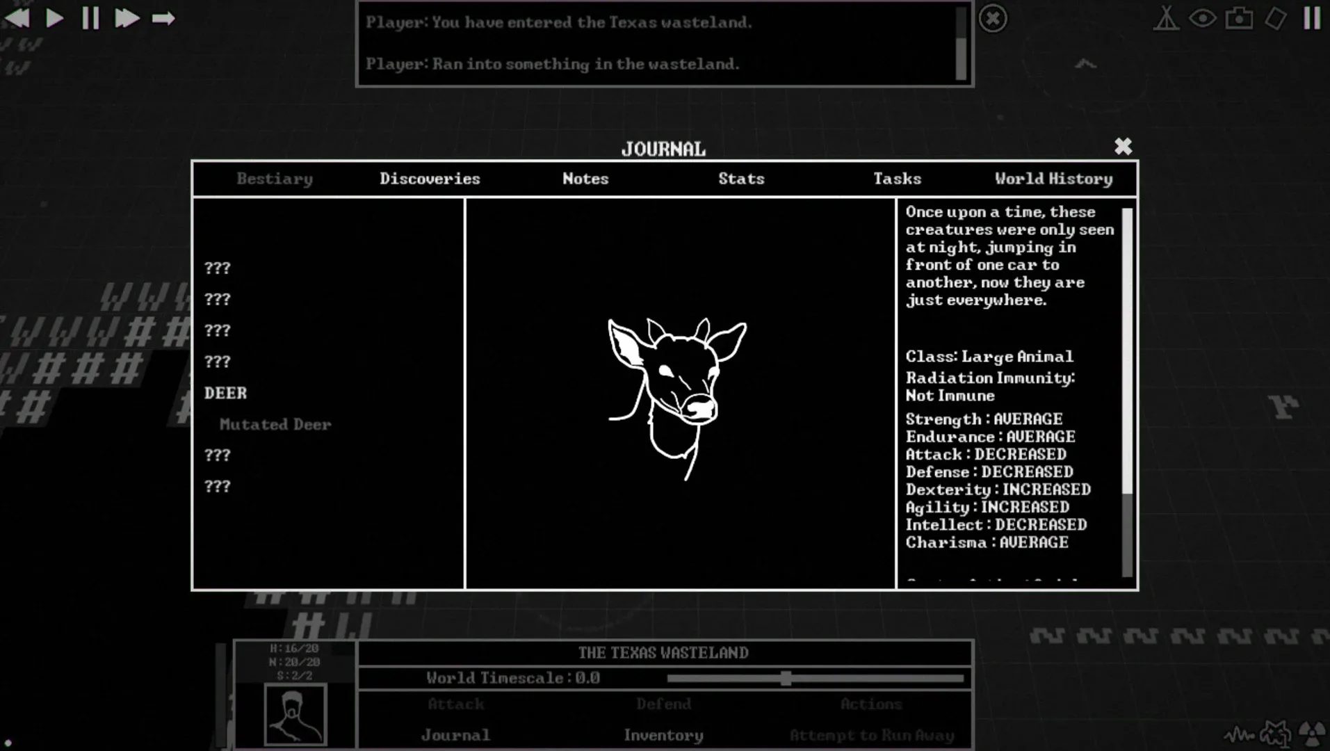Select the Mutated Deer sub-entry
1330x751 pixels.
[x=275, y=424]
